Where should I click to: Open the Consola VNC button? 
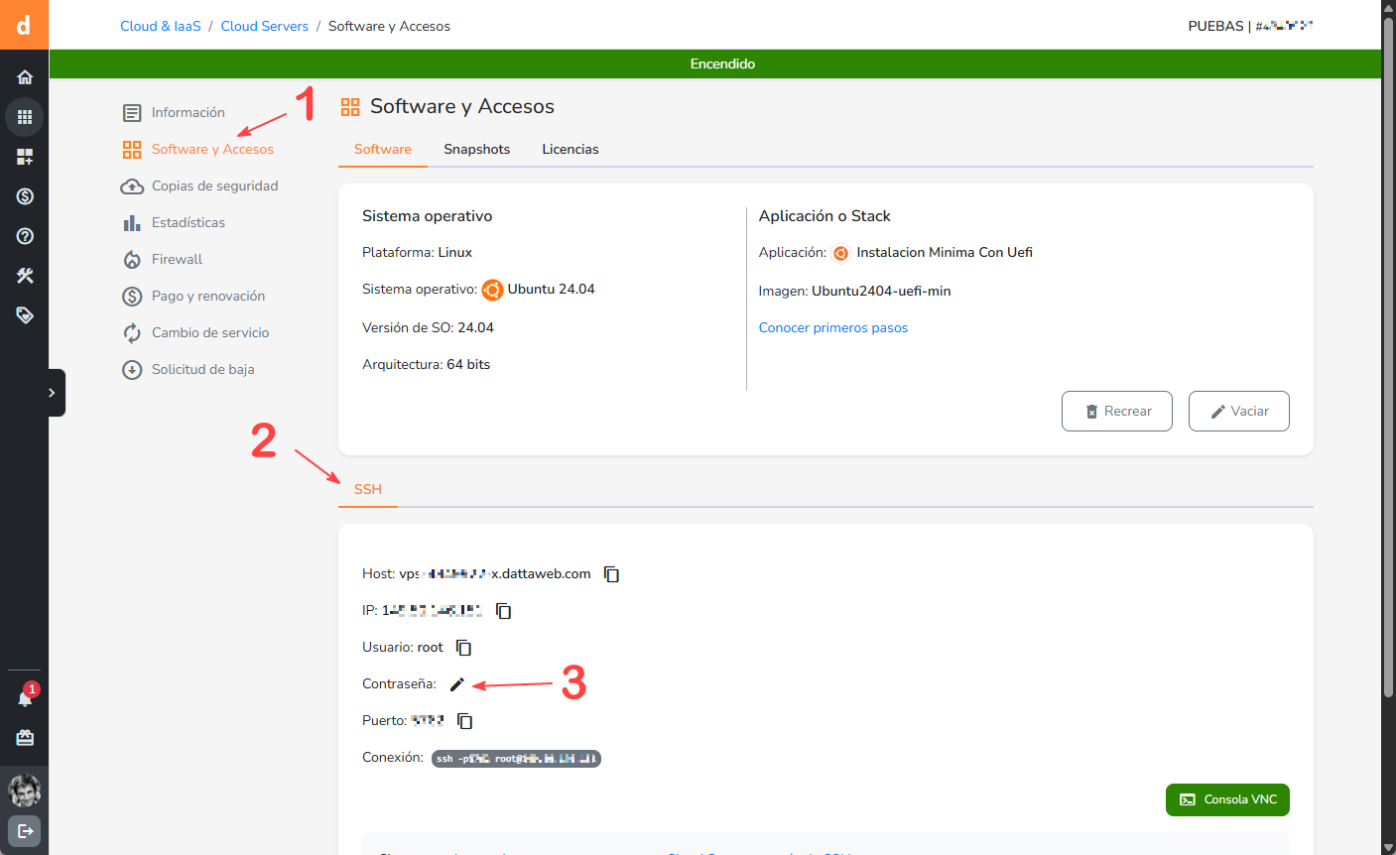click(x=1227, y=799)
